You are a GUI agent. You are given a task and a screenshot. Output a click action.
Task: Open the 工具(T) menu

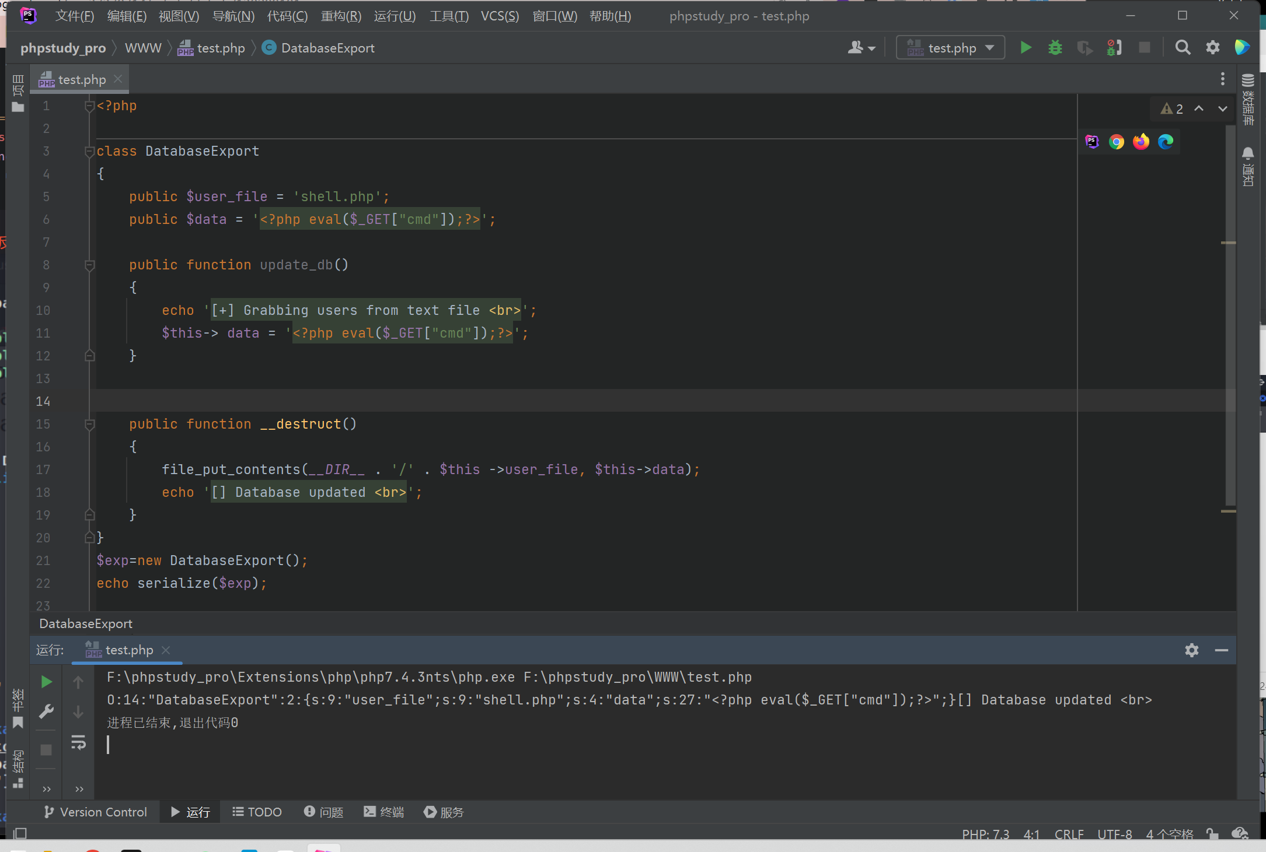tap(449, 16)
